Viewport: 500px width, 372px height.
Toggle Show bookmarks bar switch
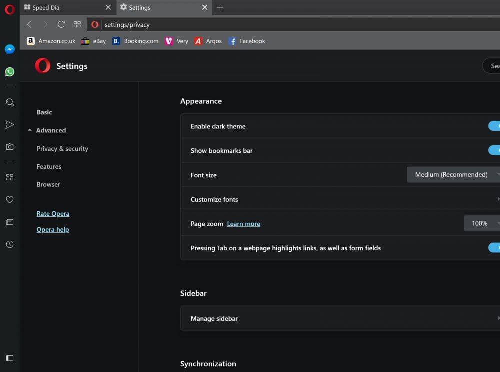click(494, 150)
